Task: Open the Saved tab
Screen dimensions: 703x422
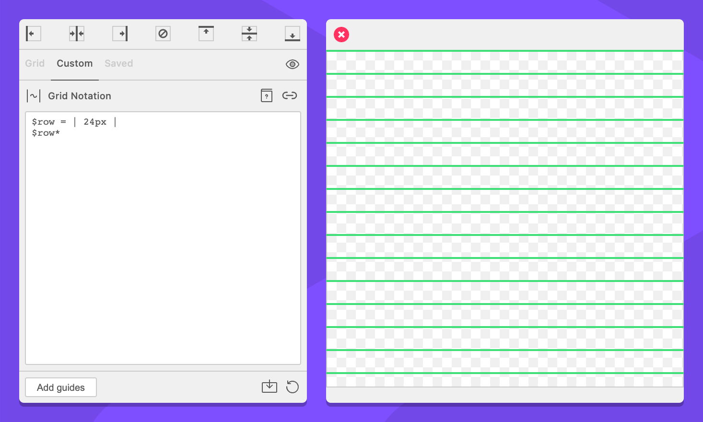Action: coord(118,63)
